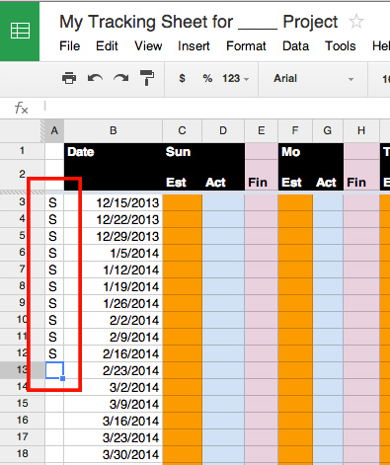Click the "Mo" header cell

(x=295, y=152)
